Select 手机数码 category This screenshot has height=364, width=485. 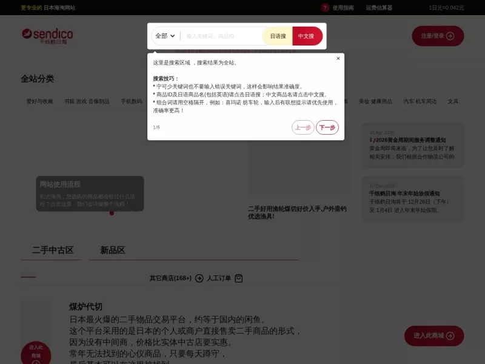(131, 101)
